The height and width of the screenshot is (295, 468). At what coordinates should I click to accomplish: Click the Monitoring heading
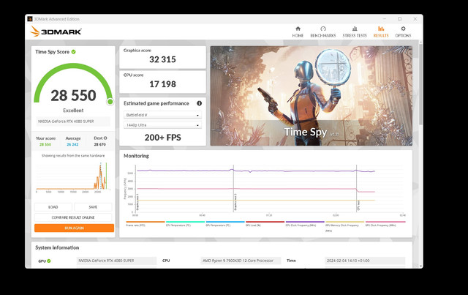tap(136, 156)
